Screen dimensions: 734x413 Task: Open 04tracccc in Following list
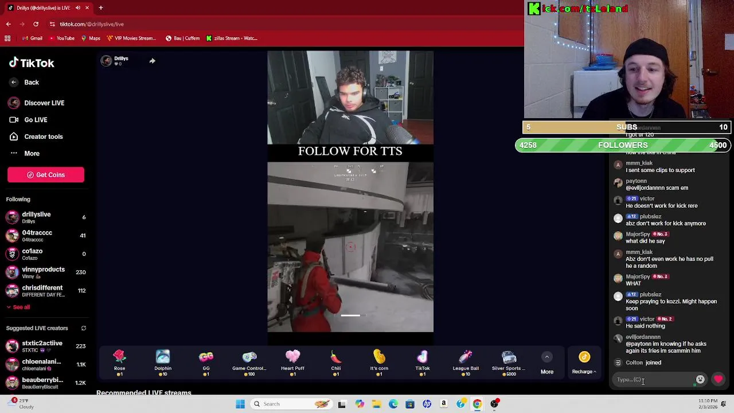pyautogui.click(x=46, y=236)
